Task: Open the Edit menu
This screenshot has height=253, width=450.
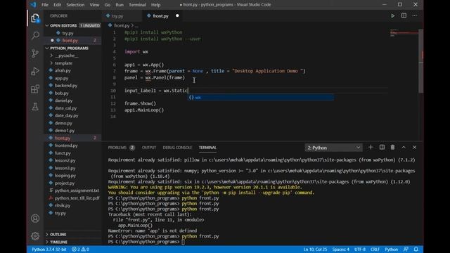Action: pos(58,5)
